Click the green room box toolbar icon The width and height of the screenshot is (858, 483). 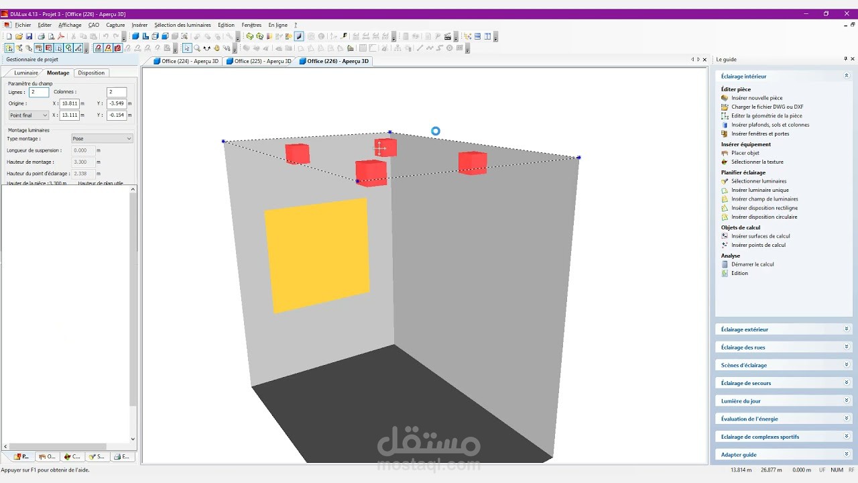[x=249, y=36]
